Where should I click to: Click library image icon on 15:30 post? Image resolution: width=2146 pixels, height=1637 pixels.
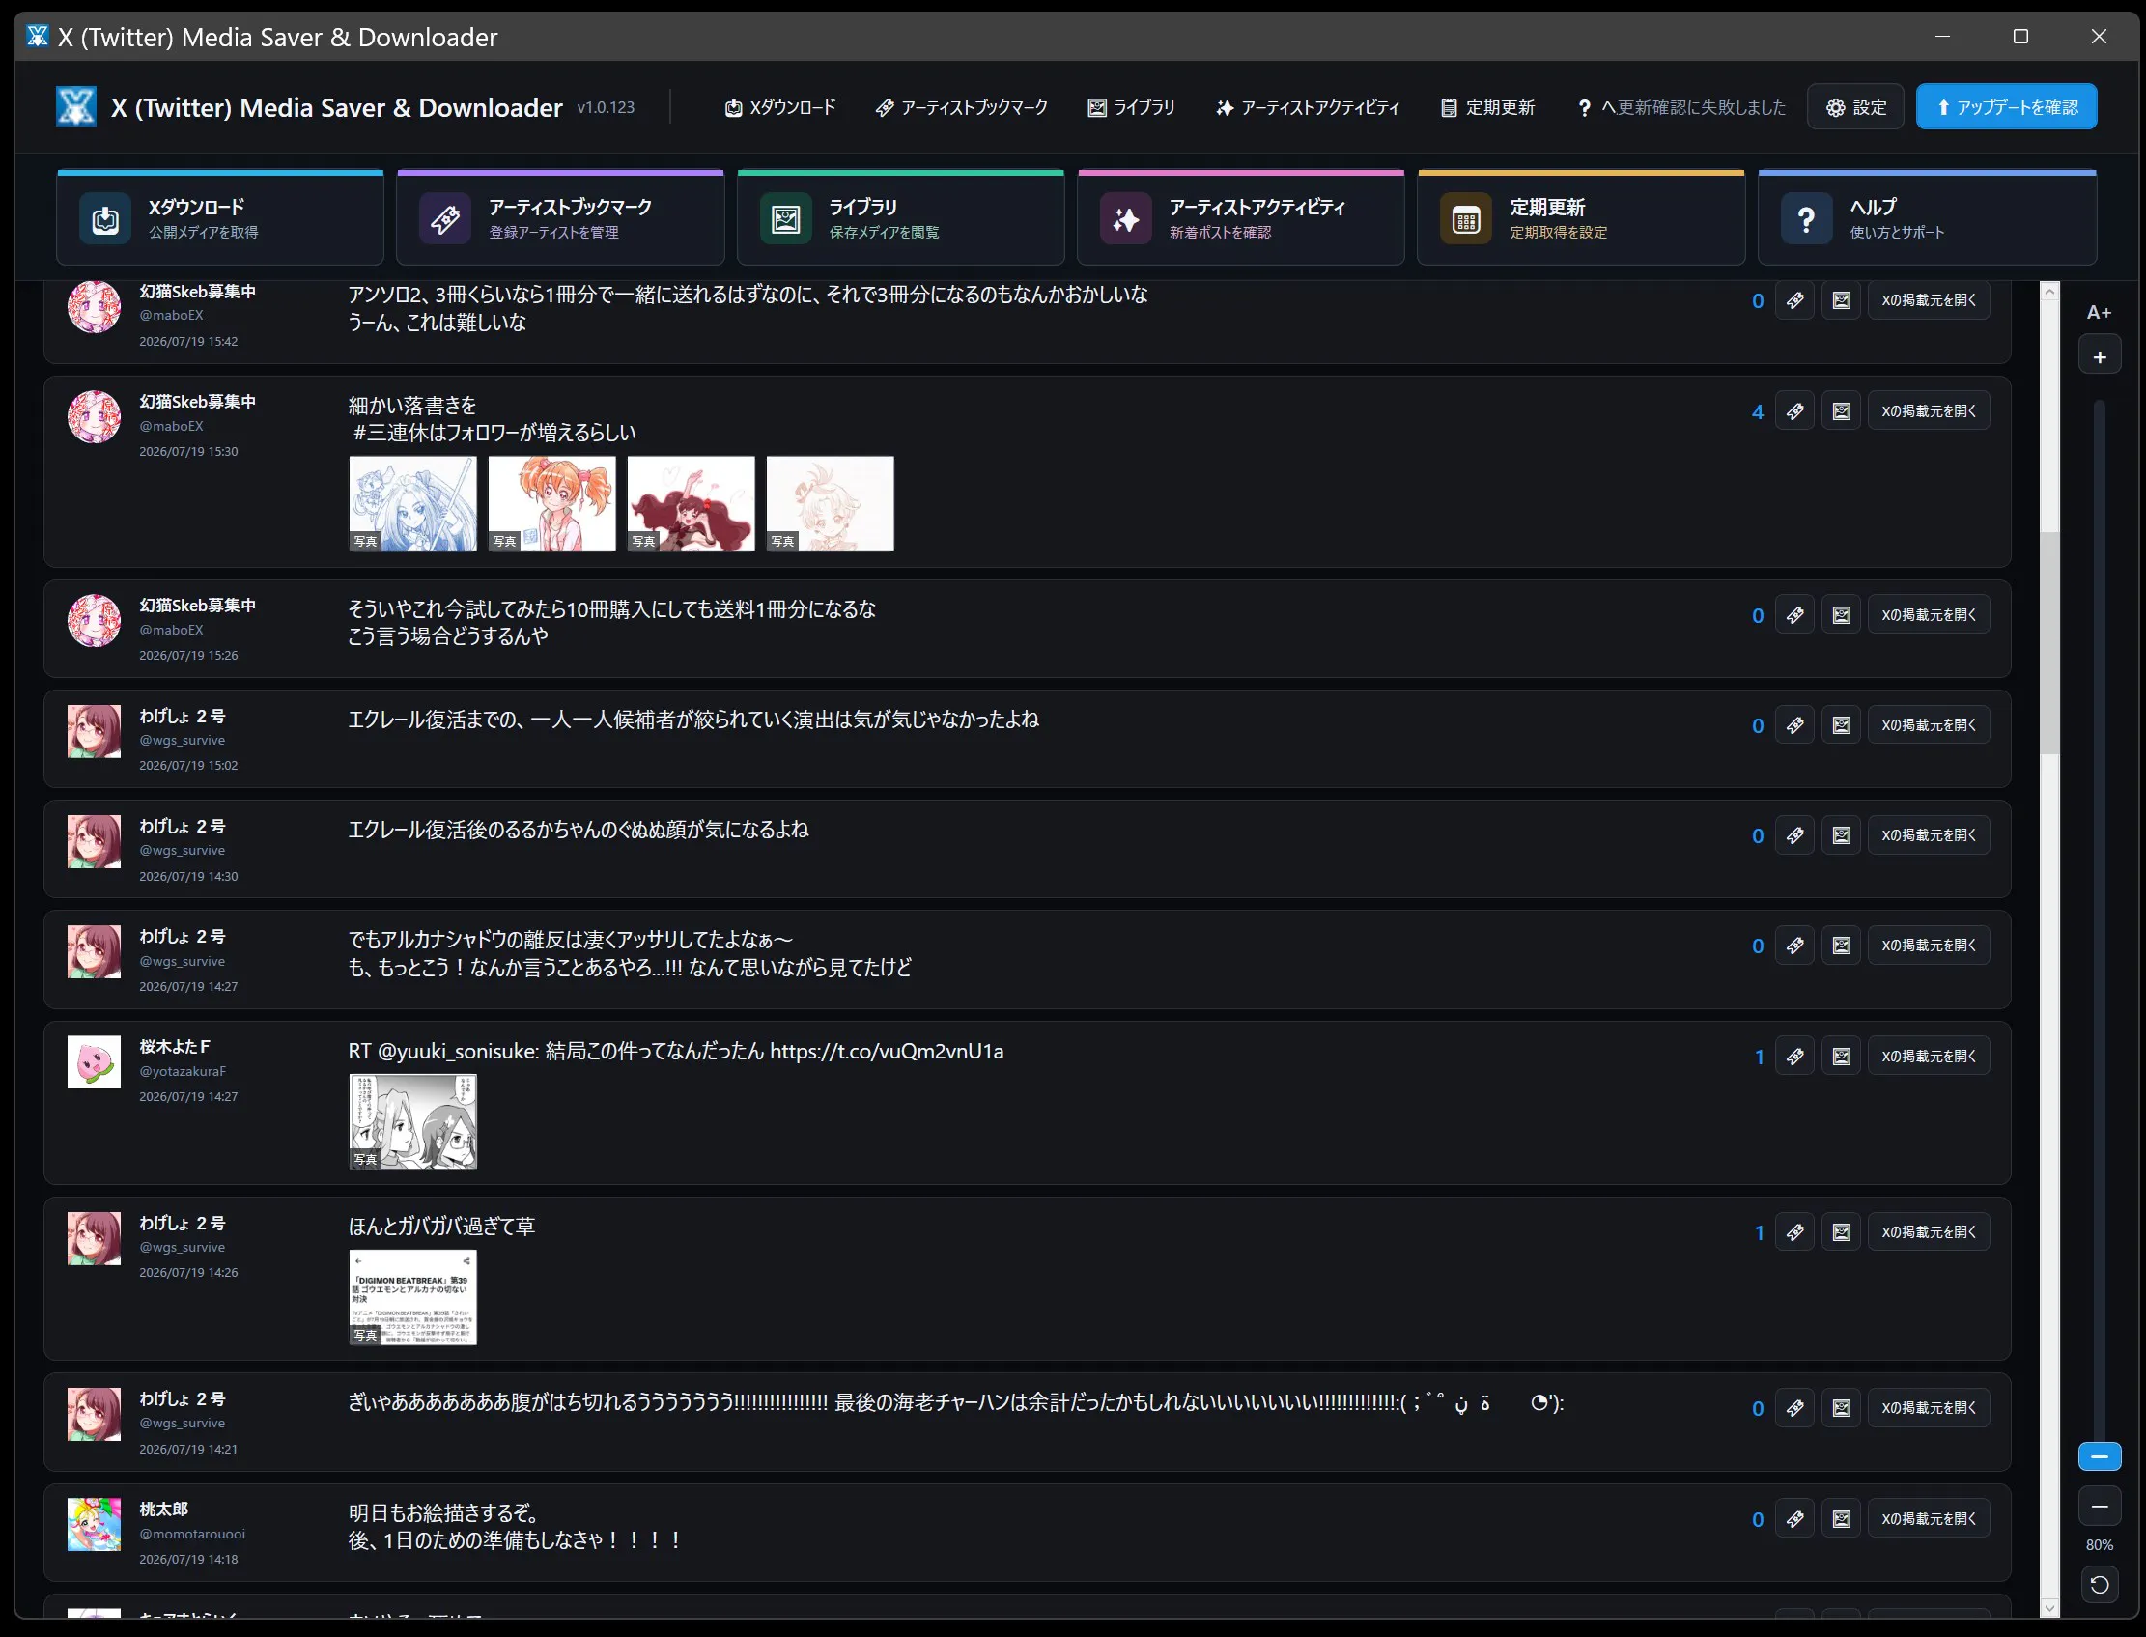click(1841, 411)
